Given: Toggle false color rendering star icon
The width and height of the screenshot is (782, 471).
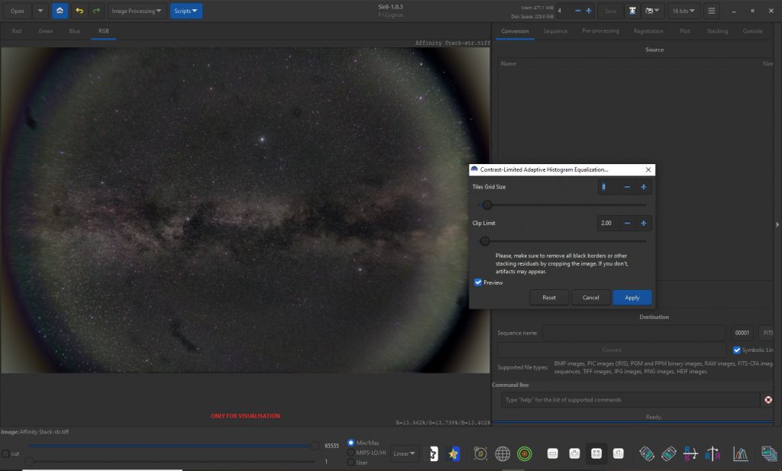Looking at the screenshot, I should click(x=454, y=453).
